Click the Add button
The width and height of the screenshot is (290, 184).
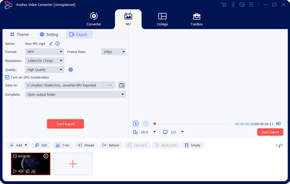pos(16,145)
